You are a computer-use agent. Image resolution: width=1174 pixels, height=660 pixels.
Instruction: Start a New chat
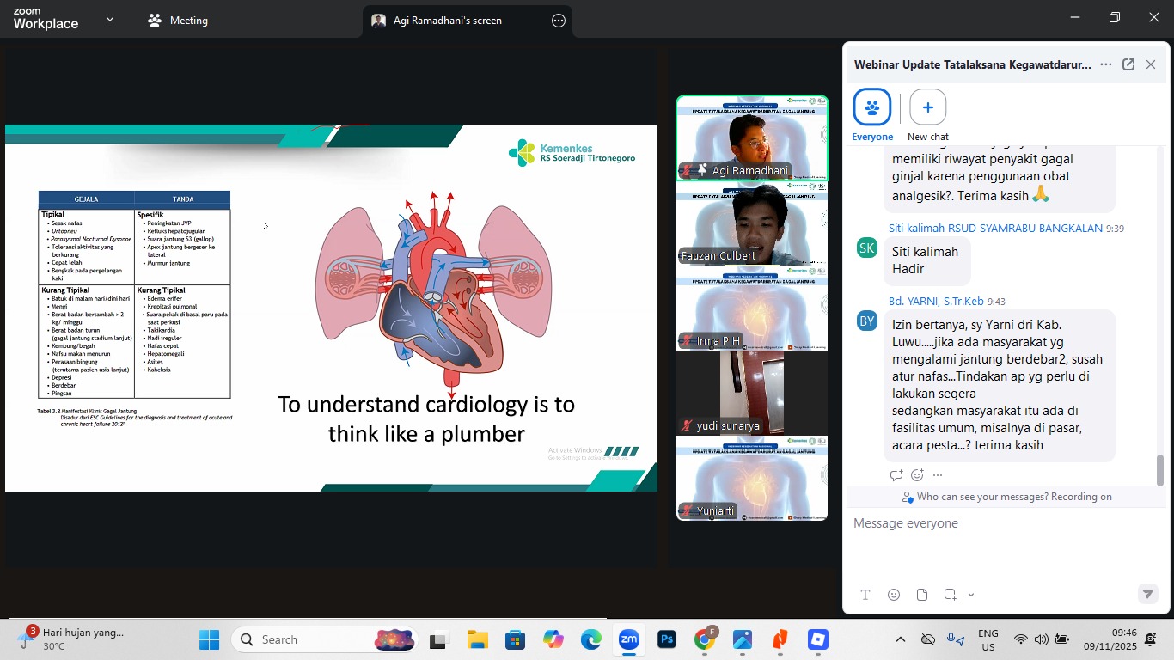(x=927, y=108)
